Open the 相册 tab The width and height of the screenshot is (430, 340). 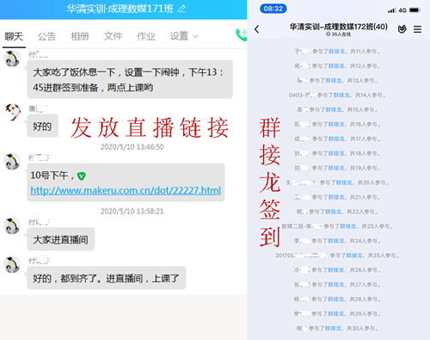[x=80, y=36]
